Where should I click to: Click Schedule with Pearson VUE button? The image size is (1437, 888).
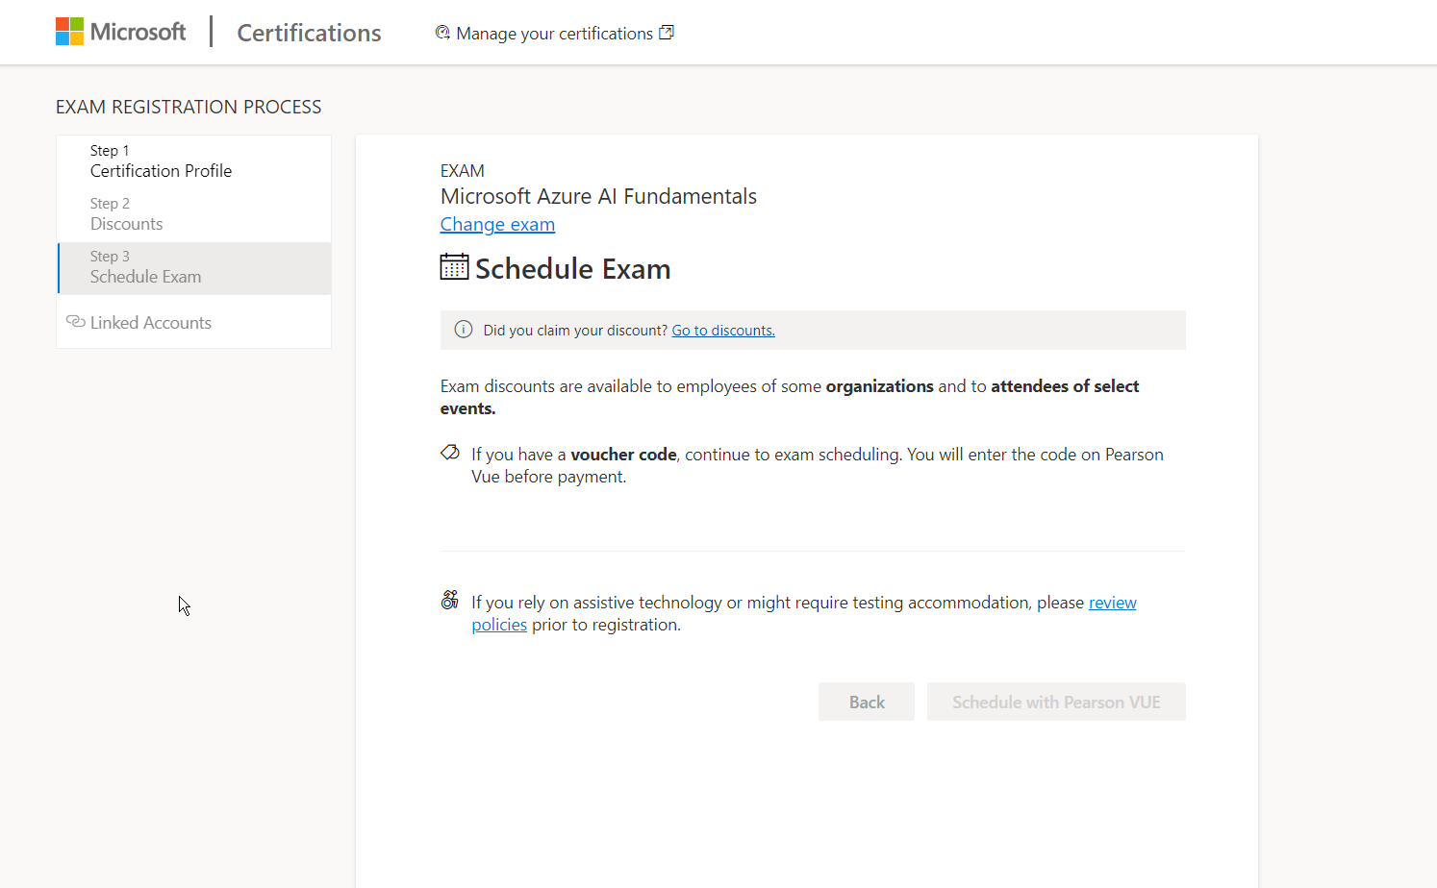tap(1056, 703)
